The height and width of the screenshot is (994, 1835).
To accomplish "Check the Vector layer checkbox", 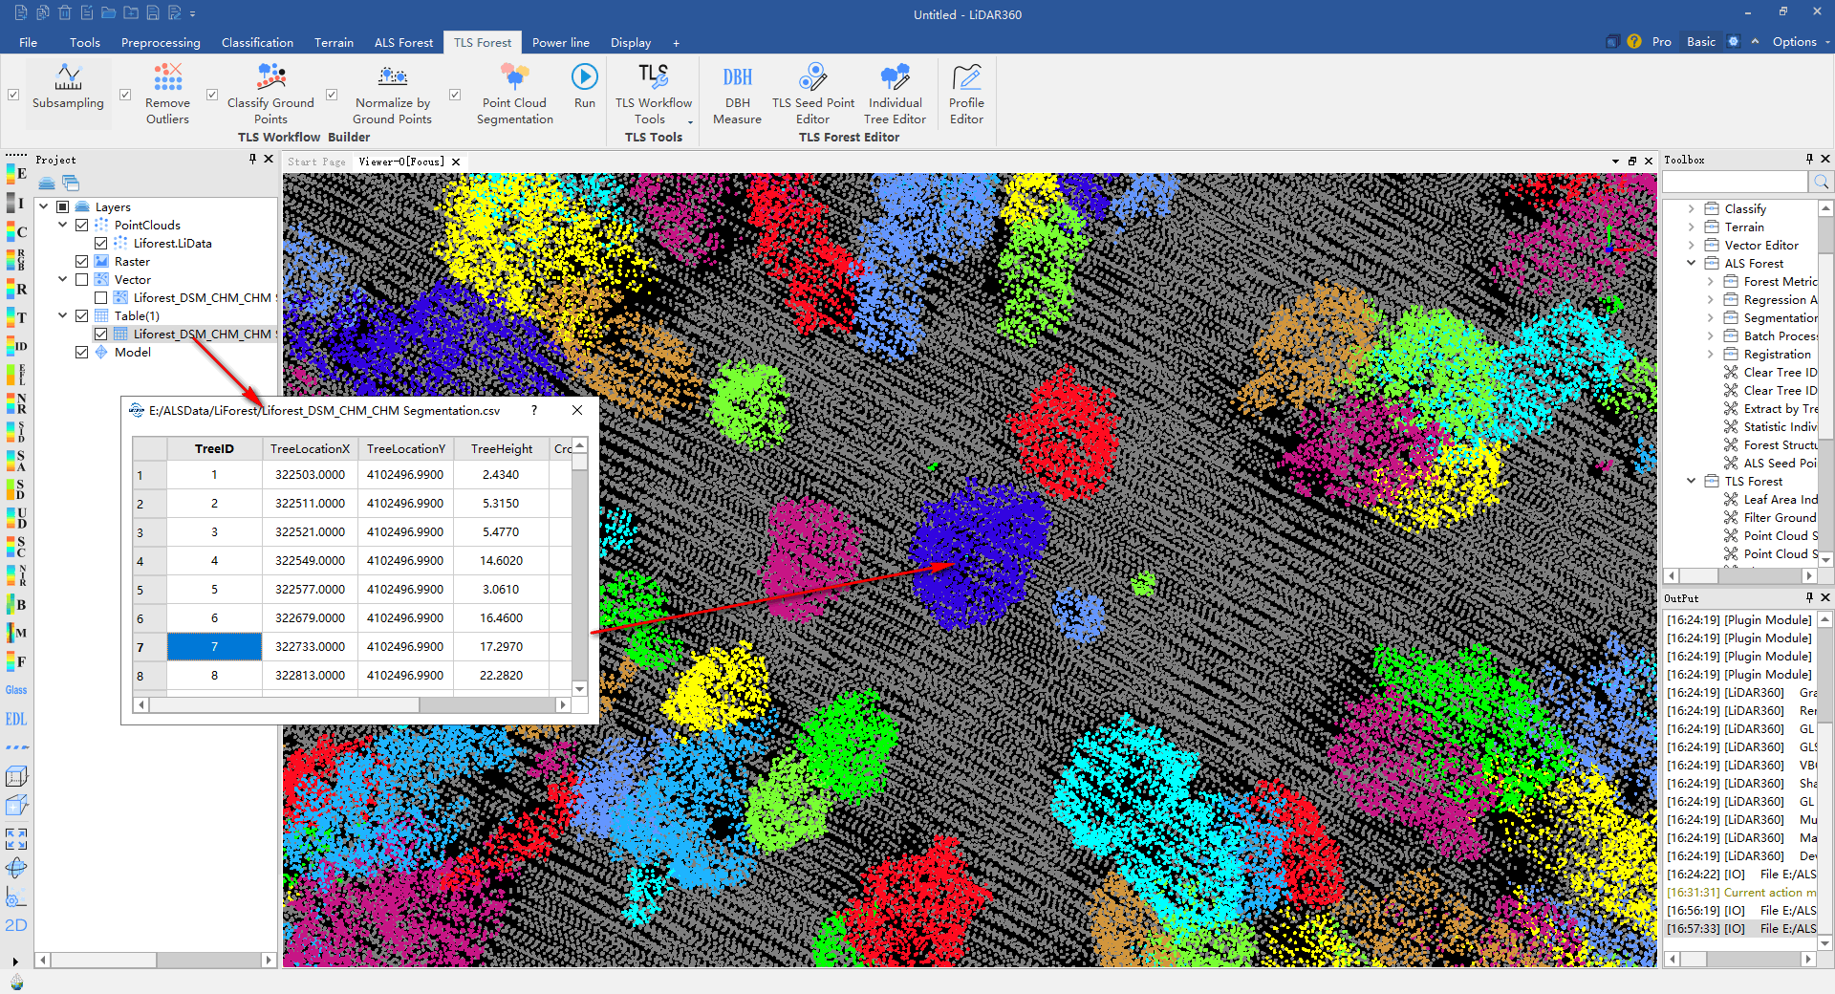I will tap(81, 280).
